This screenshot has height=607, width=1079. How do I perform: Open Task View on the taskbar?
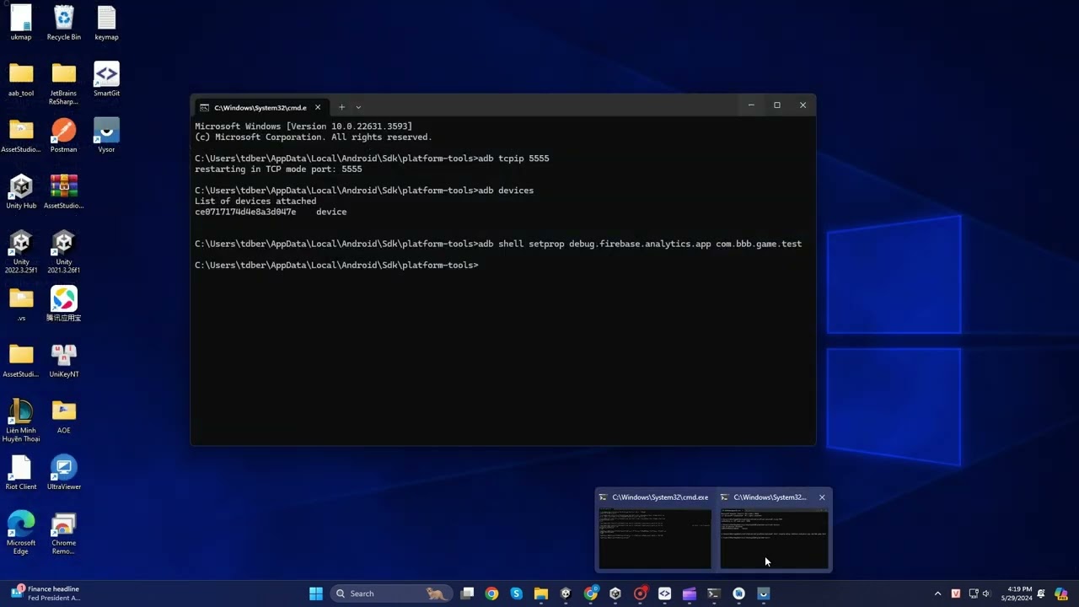tap(467, 594)
